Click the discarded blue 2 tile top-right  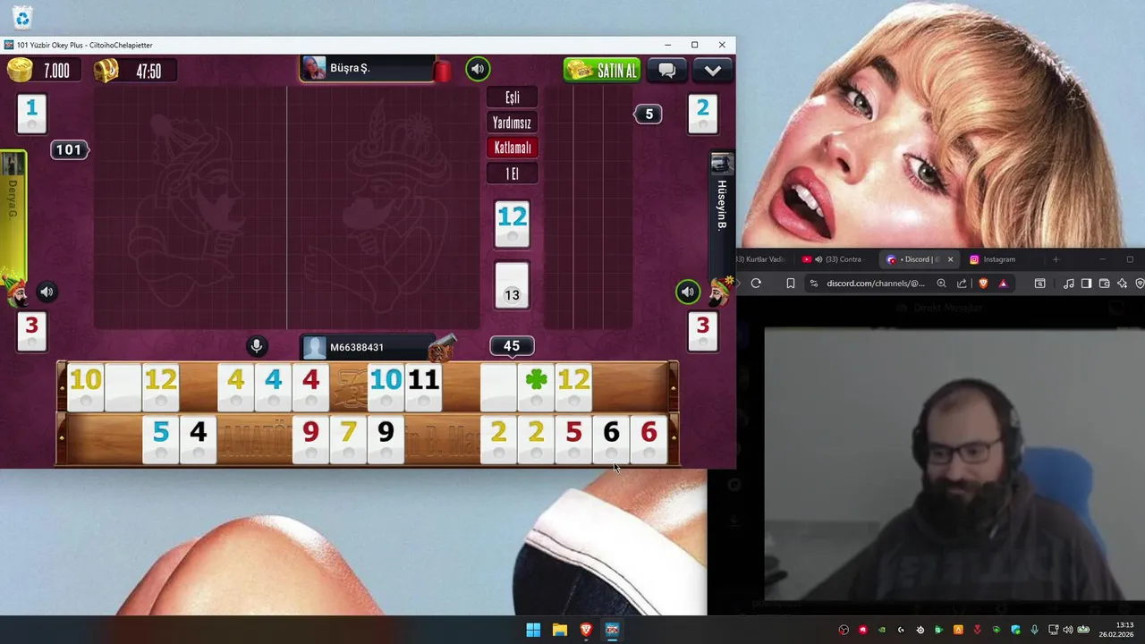click(x=702, y=114)
